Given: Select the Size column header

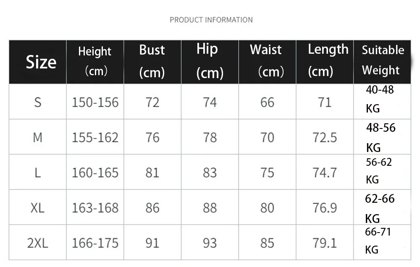Looking at the screenshot, I should click(x=41, y=62).
